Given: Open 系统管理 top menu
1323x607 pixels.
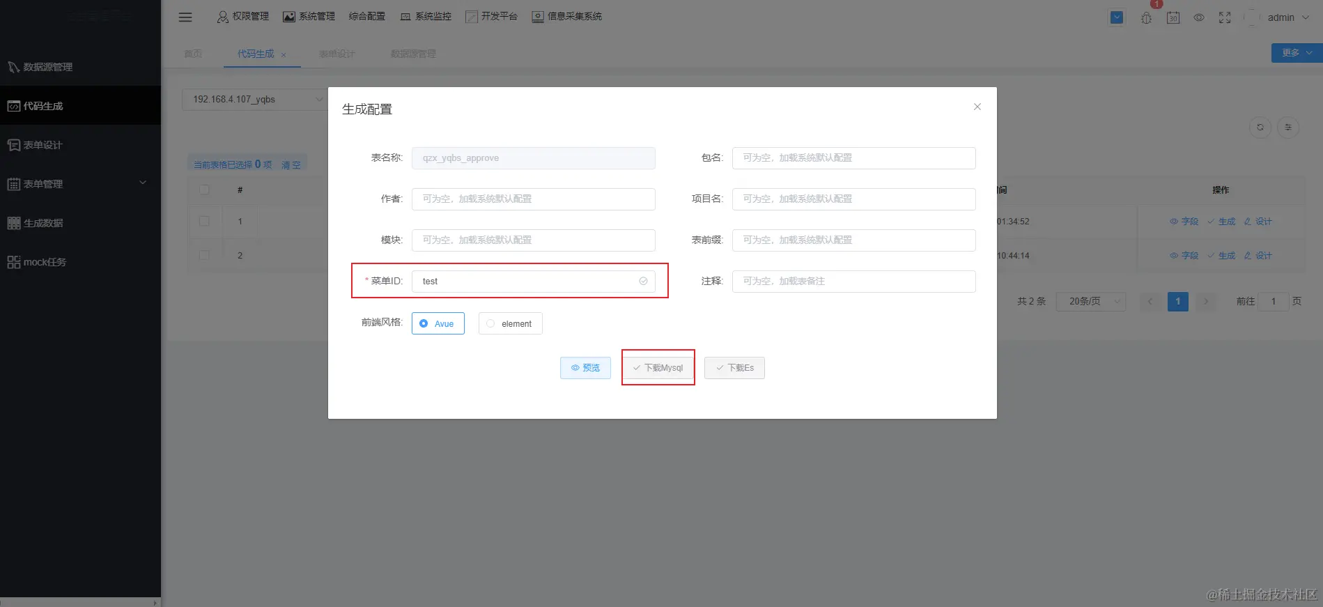Looking at the screenshot, I should (309, 17).
